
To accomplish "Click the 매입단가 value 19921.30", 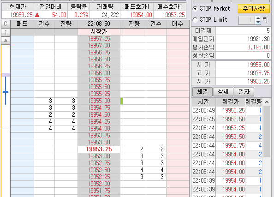I will click(243, 39).
